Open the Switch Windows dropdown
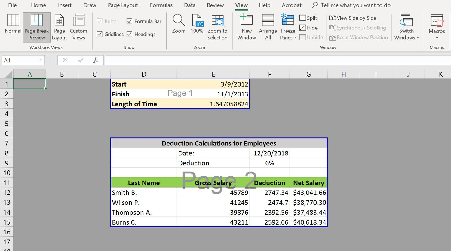Screen dimensions: 451x251 [x=407, y=27]
